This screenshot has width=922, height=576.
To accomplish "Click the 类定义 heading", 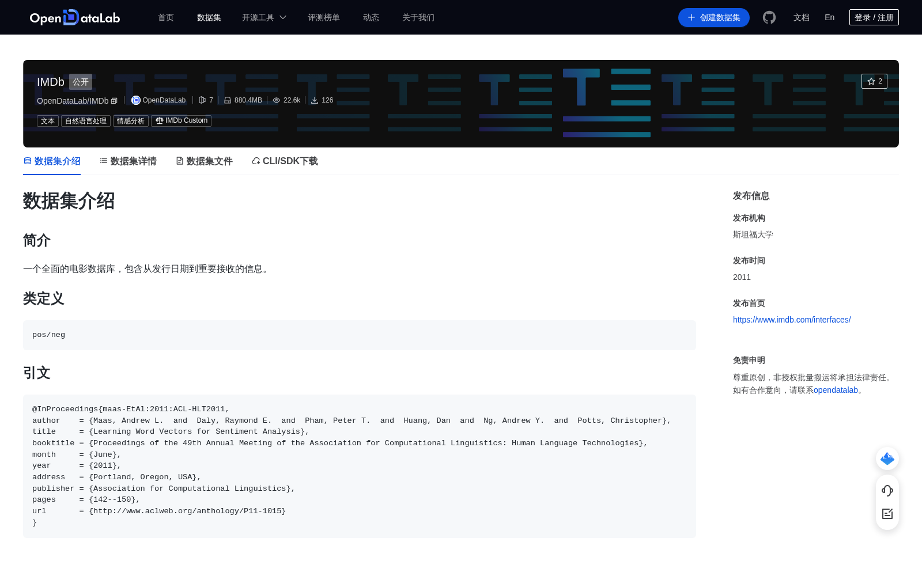I will pyautogui.click(x=44, y=298).
